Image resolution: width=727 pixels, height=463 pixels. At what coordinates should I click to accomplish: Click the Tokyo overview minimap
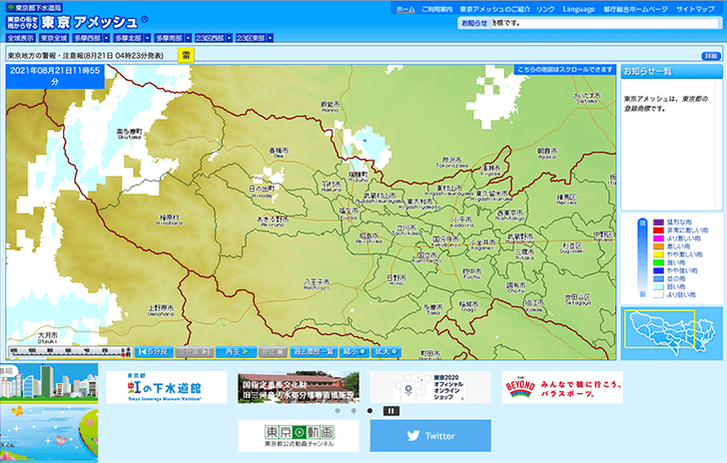click(670, 333)
